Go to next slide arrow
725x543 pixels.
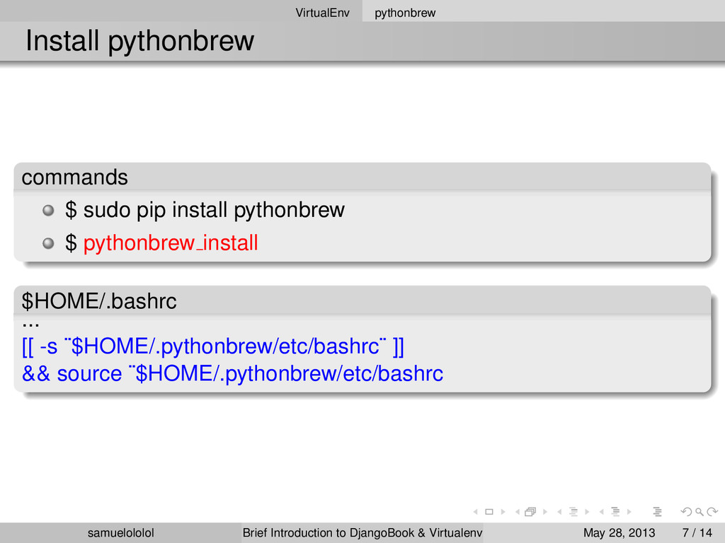pos(503,512)
